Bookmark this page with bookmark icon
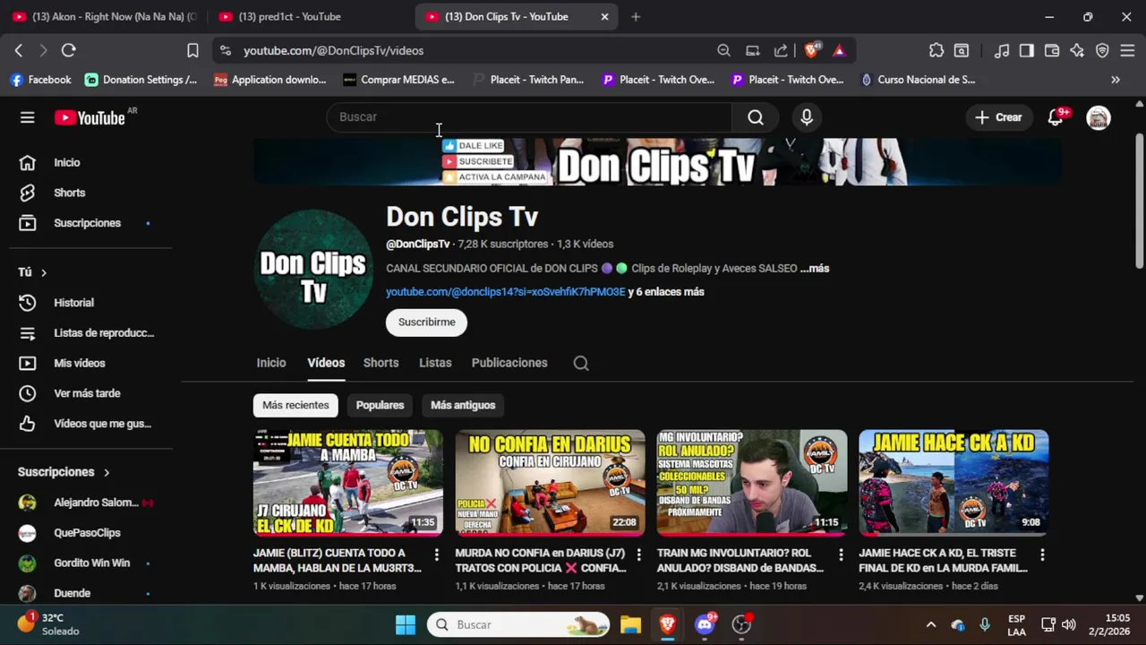This screenshot has width=1146, height=645. point(192,51)
